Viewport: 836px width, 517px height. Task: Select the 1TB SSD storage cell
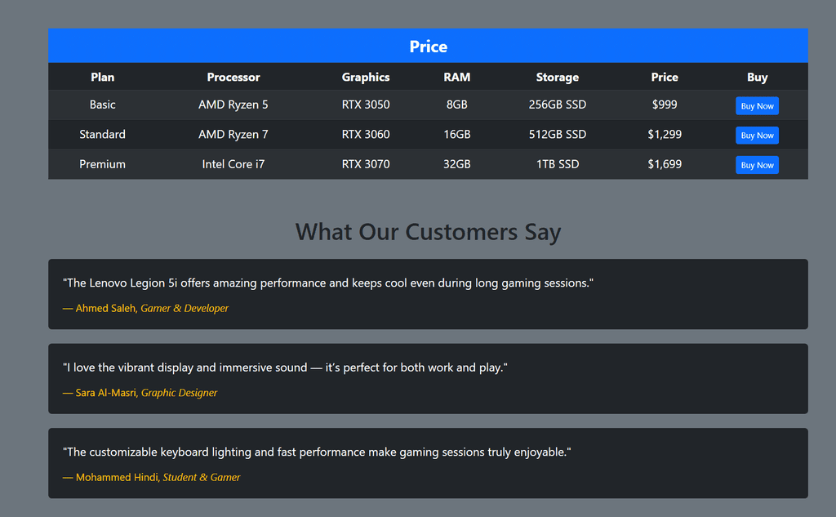558,164
